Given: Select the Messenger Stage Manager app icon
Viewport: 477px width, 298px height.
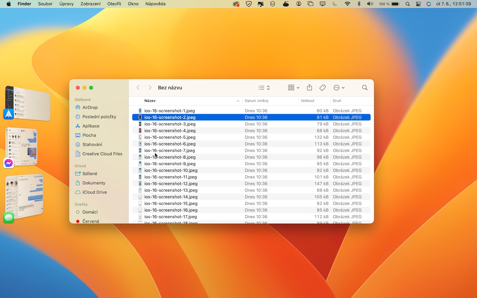Looking at the screenshot, I should tap(9, 163).
